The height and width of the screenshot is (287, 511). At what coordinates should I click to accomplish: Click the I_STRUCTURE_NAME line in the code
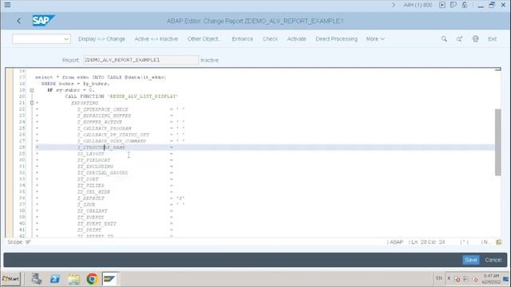(x=101, y=147)
